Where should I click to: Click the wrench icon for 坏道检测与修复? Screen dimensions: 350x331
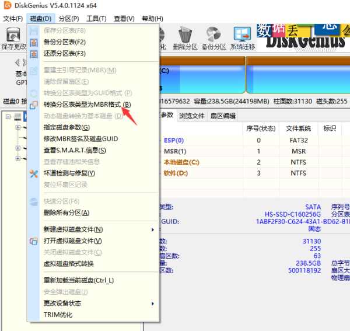click(34, 173)
